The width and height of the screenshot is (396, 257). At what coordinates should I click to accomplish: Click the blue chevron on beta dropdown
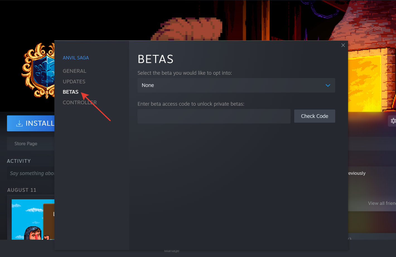328,85
